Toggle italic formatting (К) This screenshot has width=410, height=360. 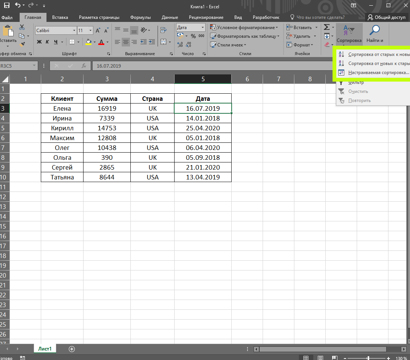pos(47,42)
